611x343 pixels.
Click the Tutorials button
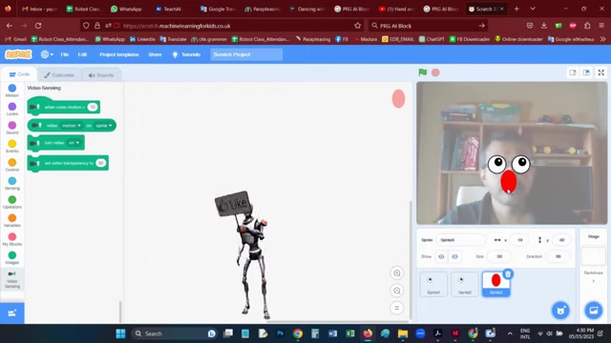tap(187, 54)
